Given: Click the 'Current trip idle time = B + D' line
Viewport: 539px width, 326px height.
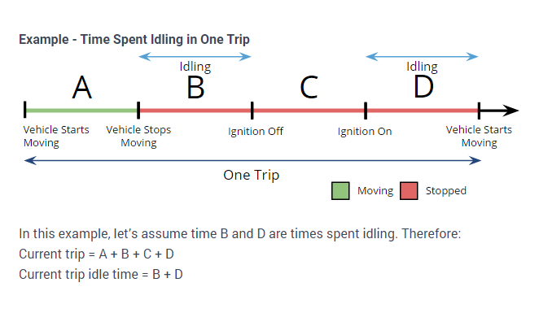Looking at the screenshot, I should 100,275.
